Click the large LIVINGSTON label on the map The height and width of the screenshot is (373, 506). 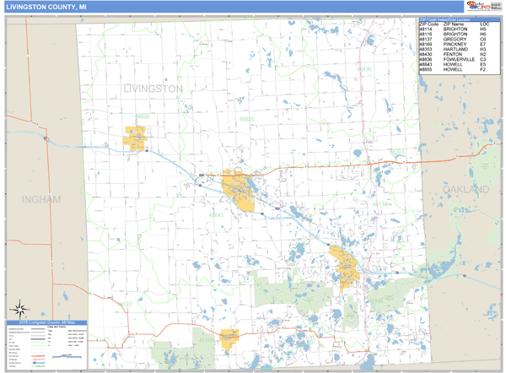[x=153, y=89]
